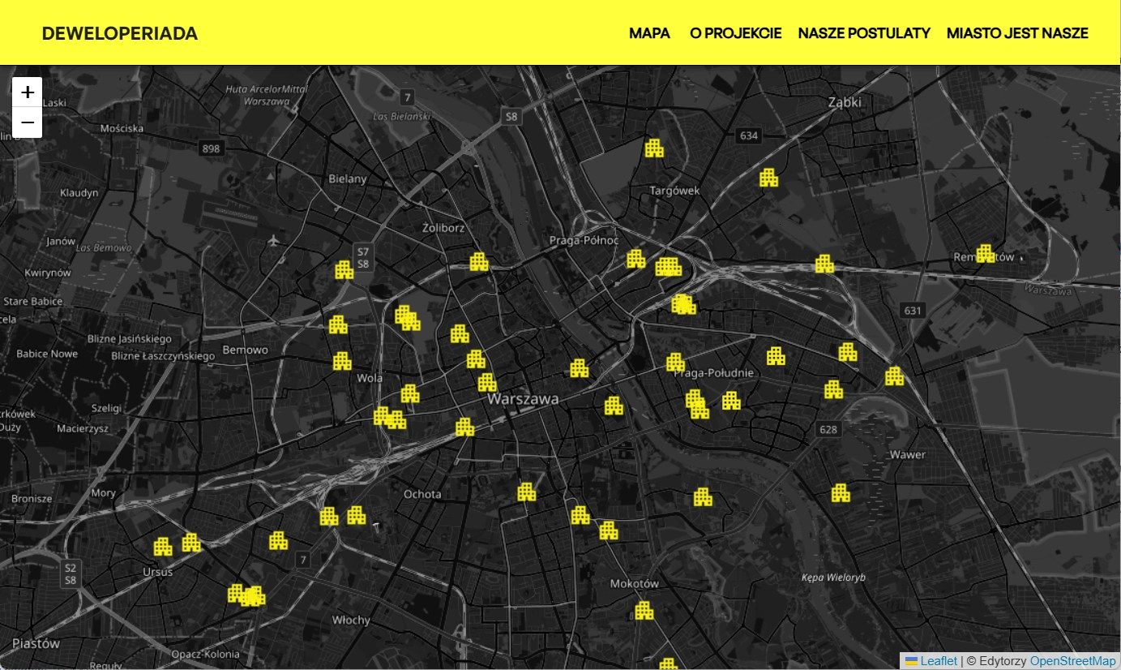The image size is (1121, 670).
Task: Open NASZE POSTULATY section
Action: click(x=863, y=33)
